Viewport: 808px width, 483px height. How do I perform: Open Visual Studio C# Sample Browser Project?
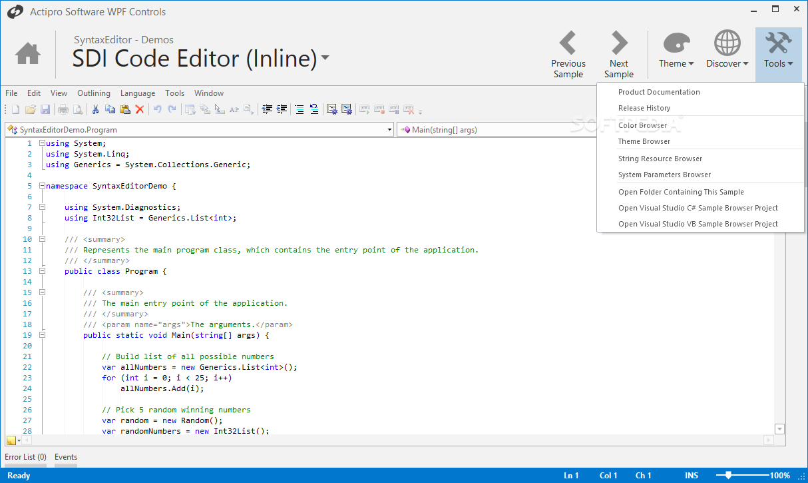coord(700,208)
